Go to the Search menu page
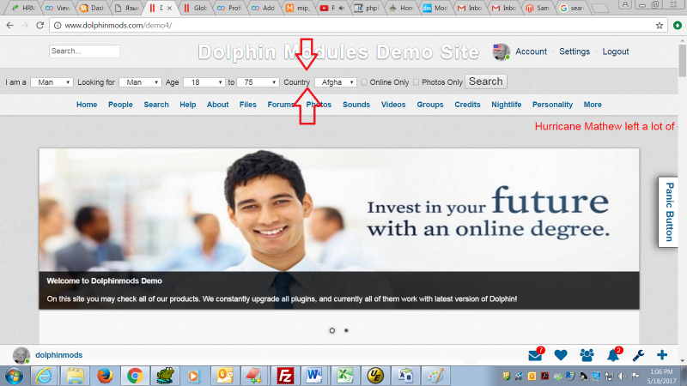 (156, 105)
